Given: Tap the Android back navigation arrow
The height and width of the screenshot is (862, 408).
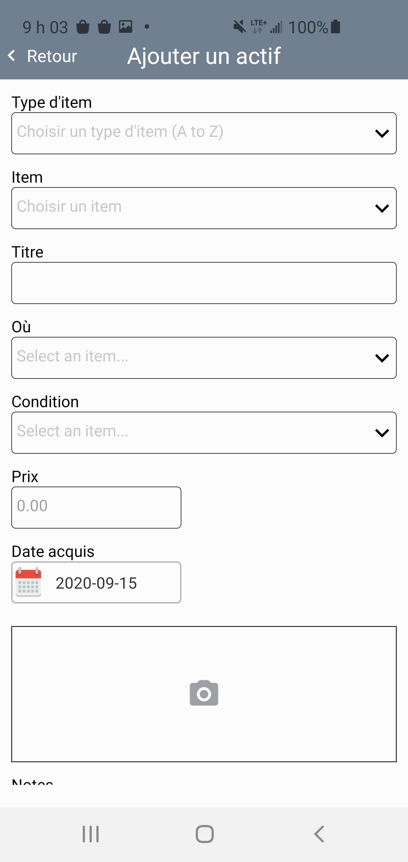Looking at the screenshot, I should click(319, 834).
